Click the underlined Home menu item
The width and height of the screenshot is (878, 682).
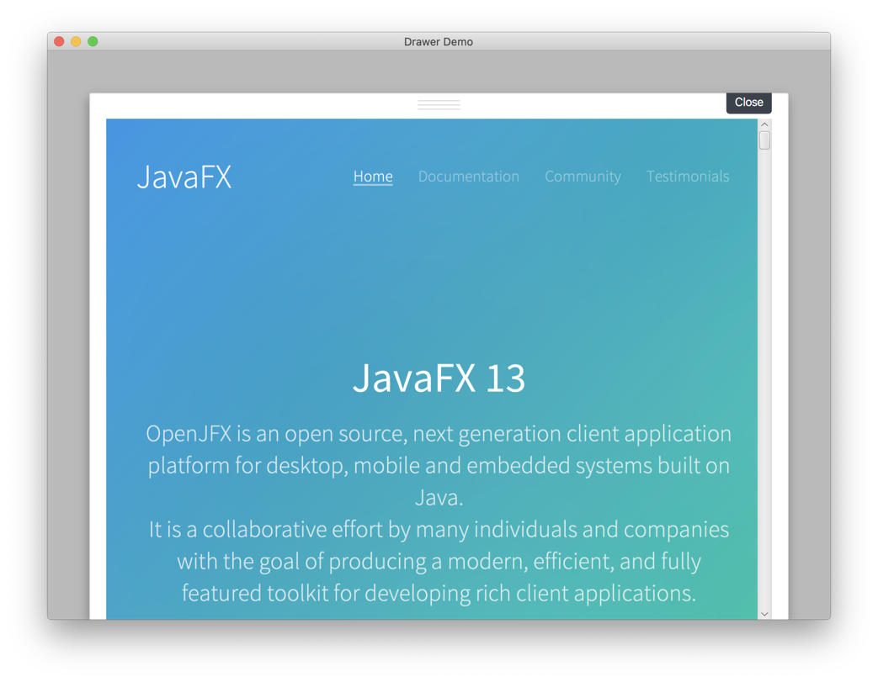pyautogui.click(x=373, y=177)
